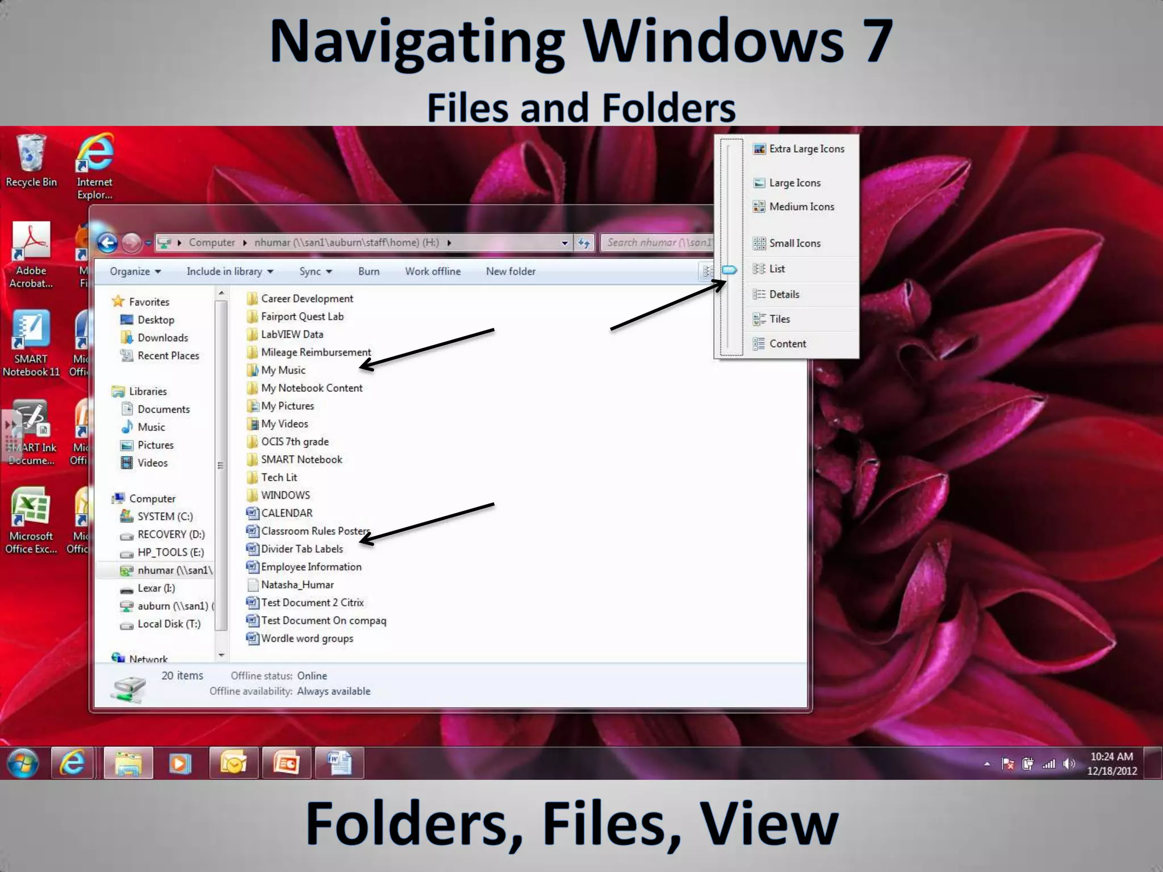Viewport: 1163px width, 872px height.
Task: Select SYSTEM (C:) drive in navigation pane
Action: pos(165,517)
